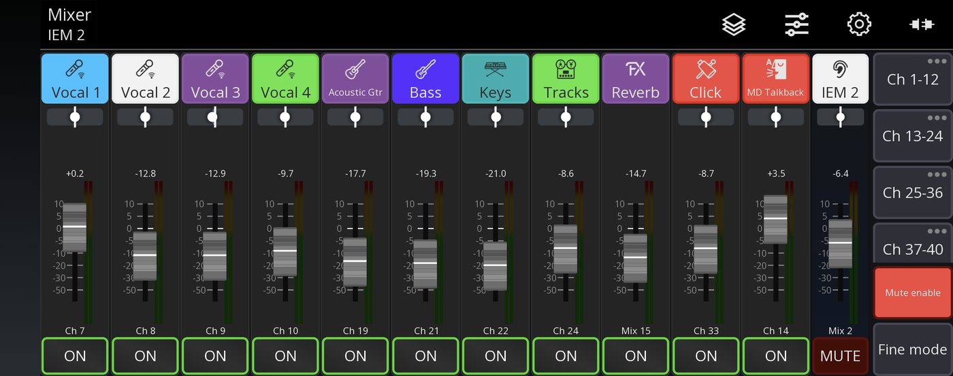Click the IEM 2 master fader handle
The width and height of the screenshot is (953, 376).
841,243
